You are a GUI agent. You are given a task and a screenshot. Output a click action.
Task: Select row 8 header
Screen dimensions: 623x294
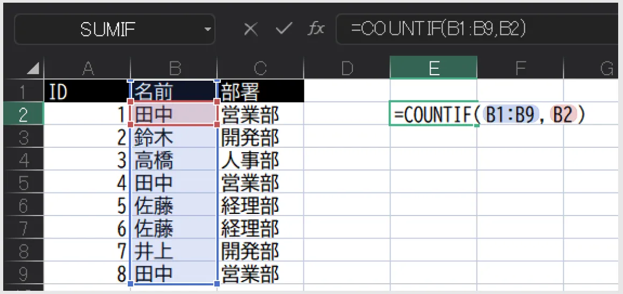pyautogui.click(x=23, y=250)
